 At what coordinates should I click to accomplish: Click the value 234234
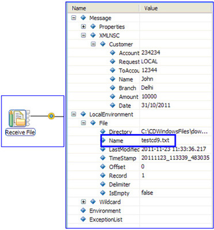pyautogui.click(x=151, y=53)
